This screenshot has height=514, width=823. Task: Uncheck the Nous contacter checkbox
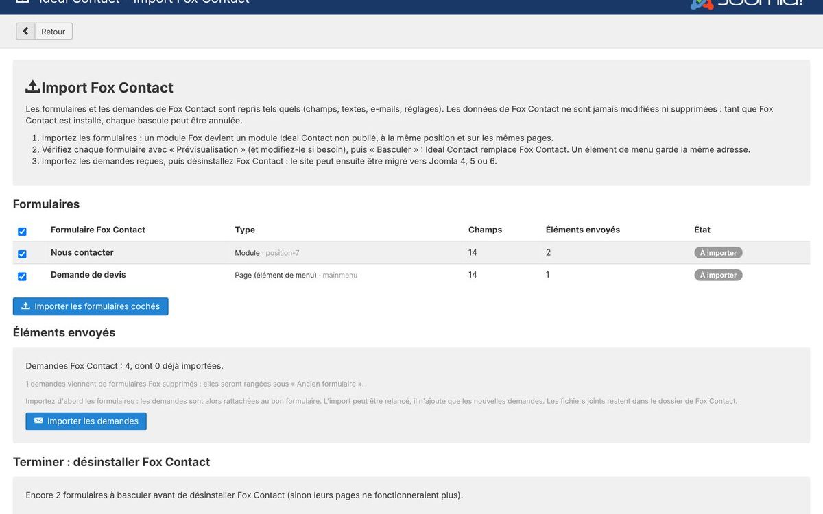coord(22,254)
